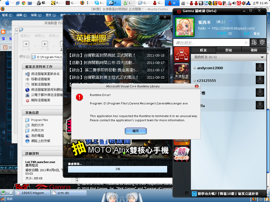Click the launcher 0% progress bar
This screenshot has height=202, width=270.
coord(118,169)
